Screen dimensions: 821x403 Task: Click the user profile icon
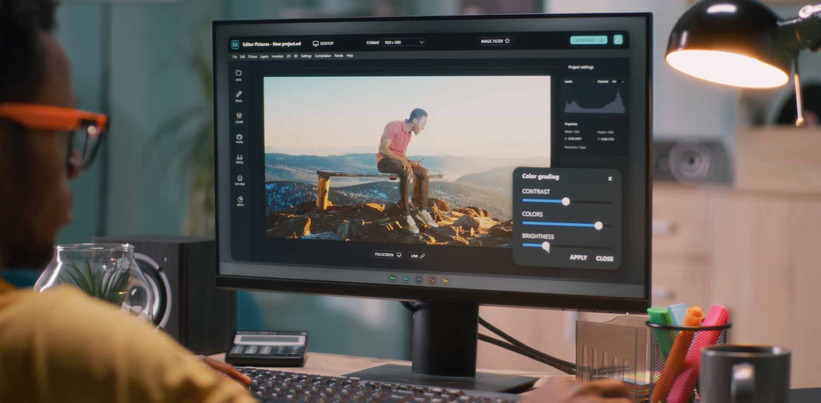pyautogui.click(x=617, y=40)
